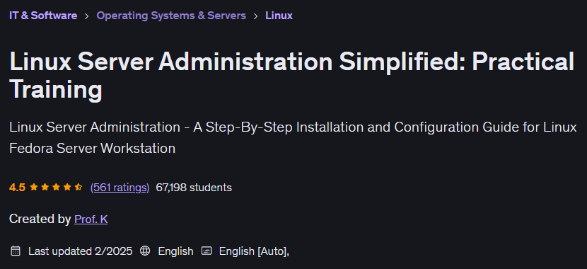Click the English [Auto] captions text
This screenshot has height=269, width=587.
(254, 251)
